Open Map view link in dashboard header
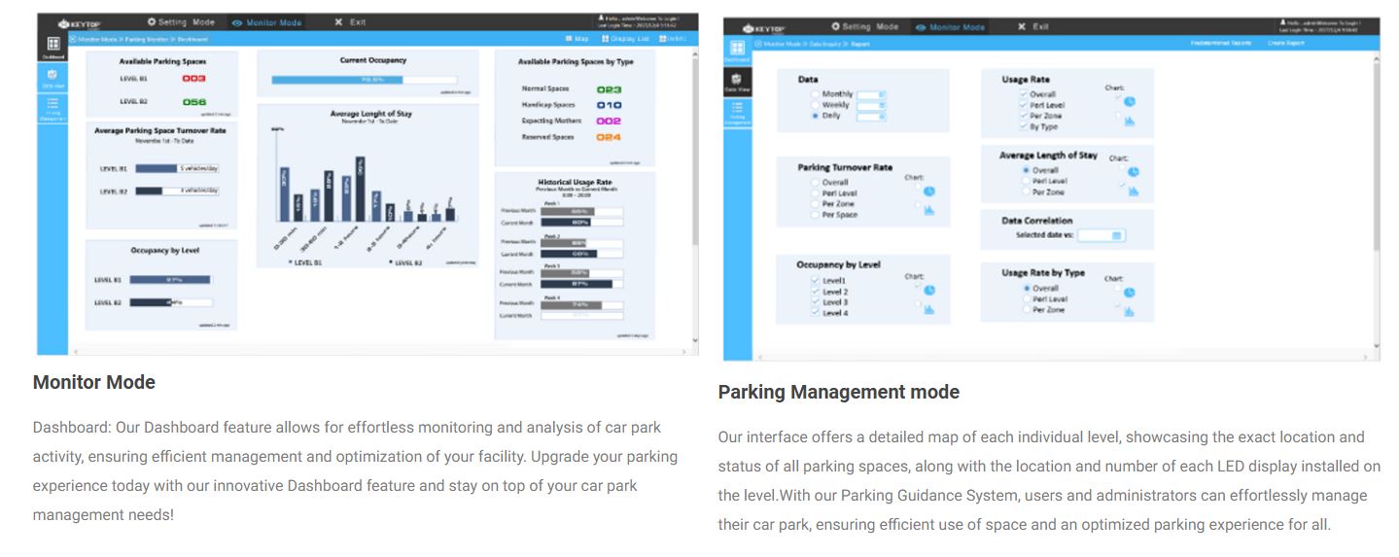1399x557 pixels. [x=577, y=39]
